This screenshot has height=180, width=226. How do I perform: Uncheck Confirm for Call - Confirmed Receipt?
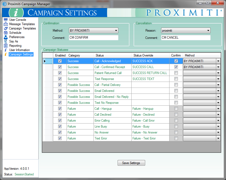[176, 67]
